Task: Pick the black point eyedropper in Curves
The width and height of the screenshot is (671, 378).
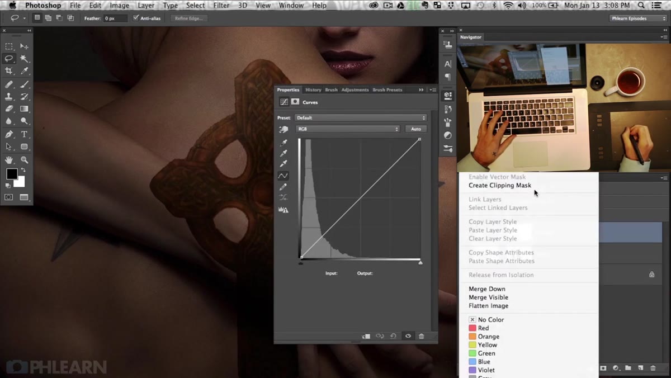Action: coord(283,143)
